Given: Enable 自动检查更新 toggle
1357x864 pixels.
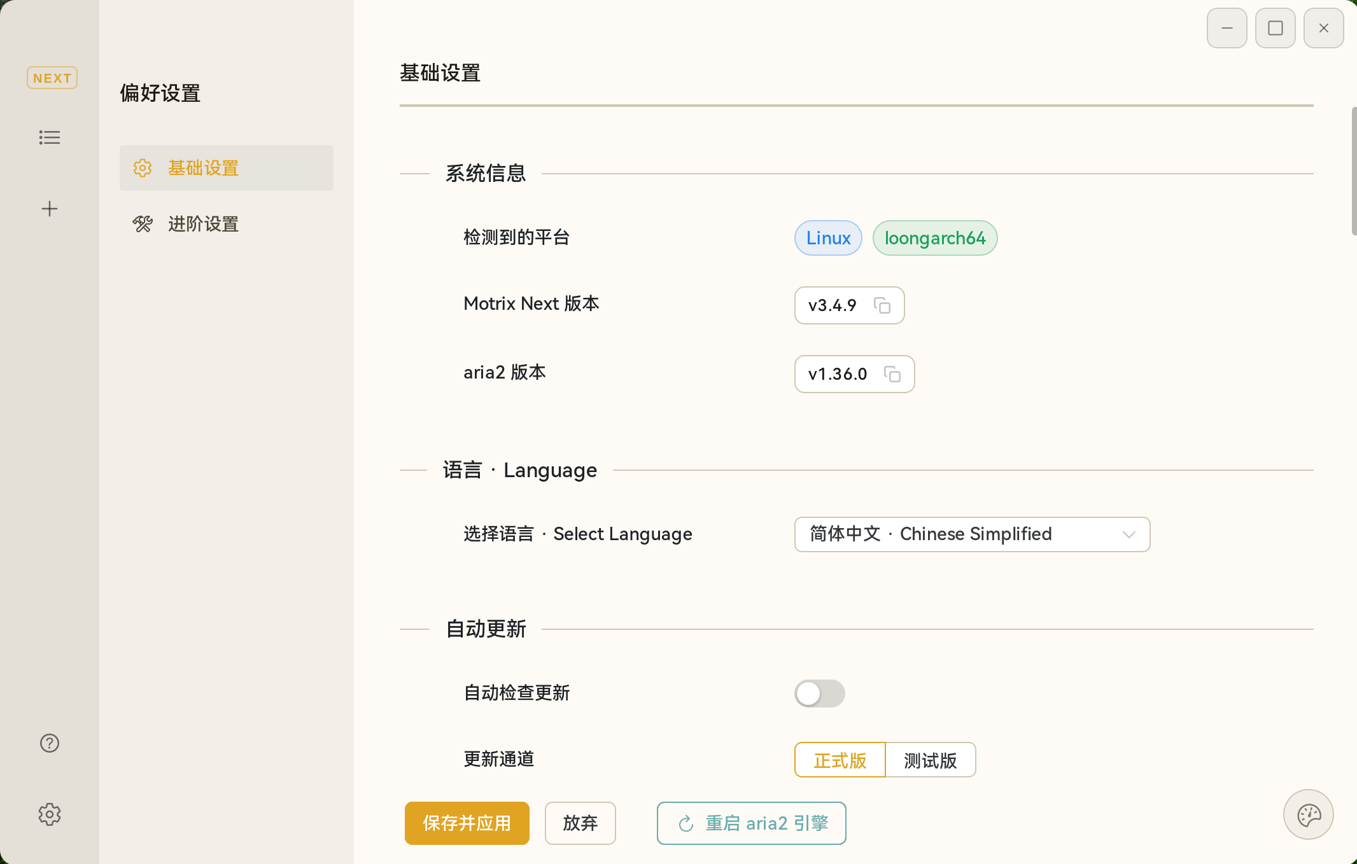Looking at the screenshot, I should (819, 693).
